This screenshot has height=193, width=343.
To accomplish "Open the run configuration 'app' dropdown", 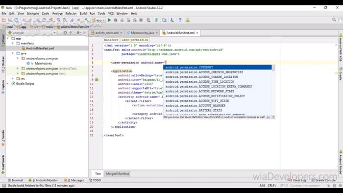I will point(98,20).
